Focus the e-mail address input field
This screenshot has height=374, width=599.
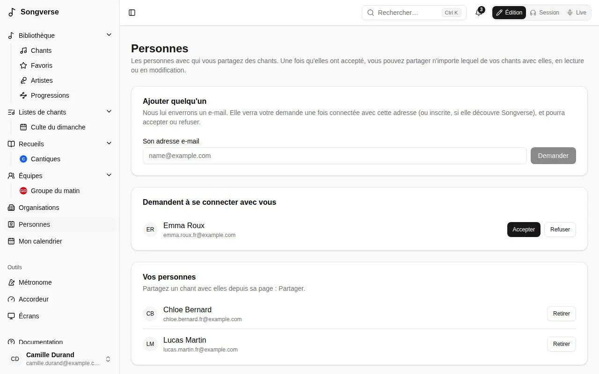click(335, 156)
